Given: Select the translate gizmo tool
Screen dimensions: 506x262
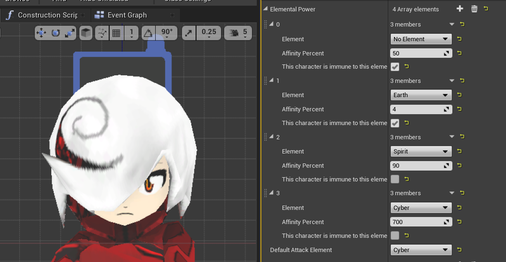Looking at the screenshot, I should [41, 33].
